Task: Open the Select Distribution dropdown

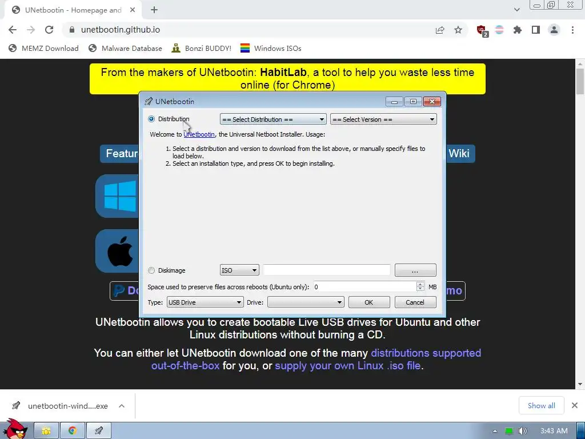Action: 273,119
